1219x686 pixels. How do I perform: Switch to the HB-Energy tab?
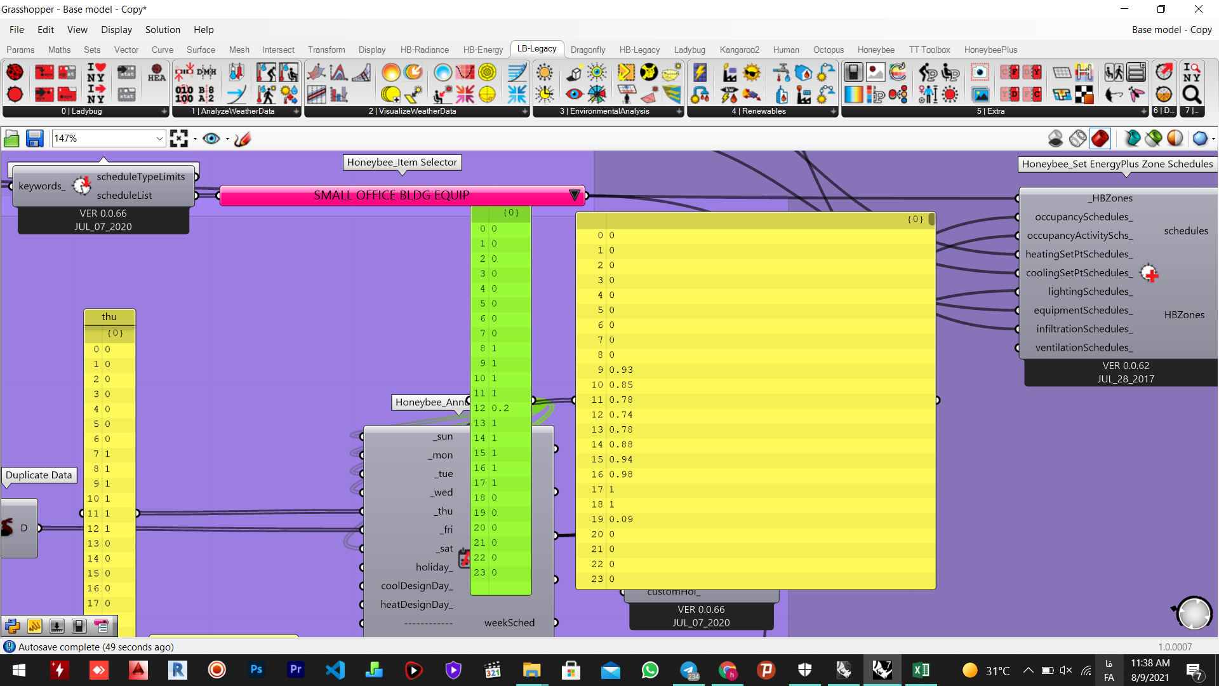click(483, 50)
